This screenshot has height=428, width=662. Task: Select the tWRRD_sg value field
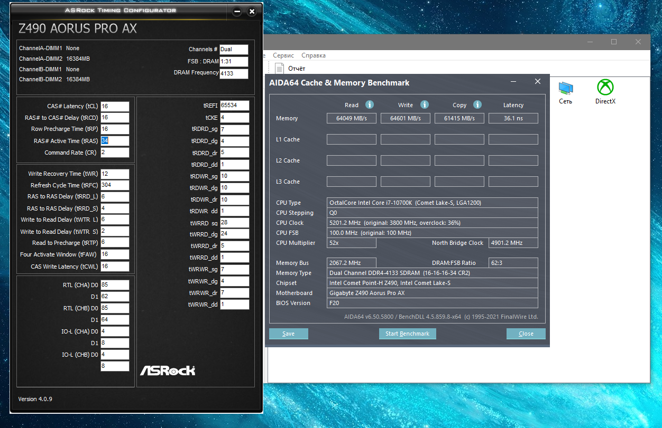(234, 223)
